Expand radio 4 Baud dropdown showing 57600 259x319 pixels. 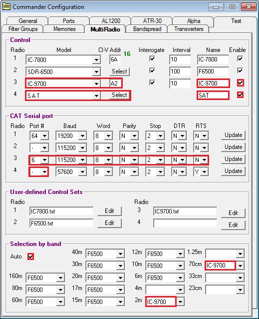pyautogui.click(x=82, y=172)
